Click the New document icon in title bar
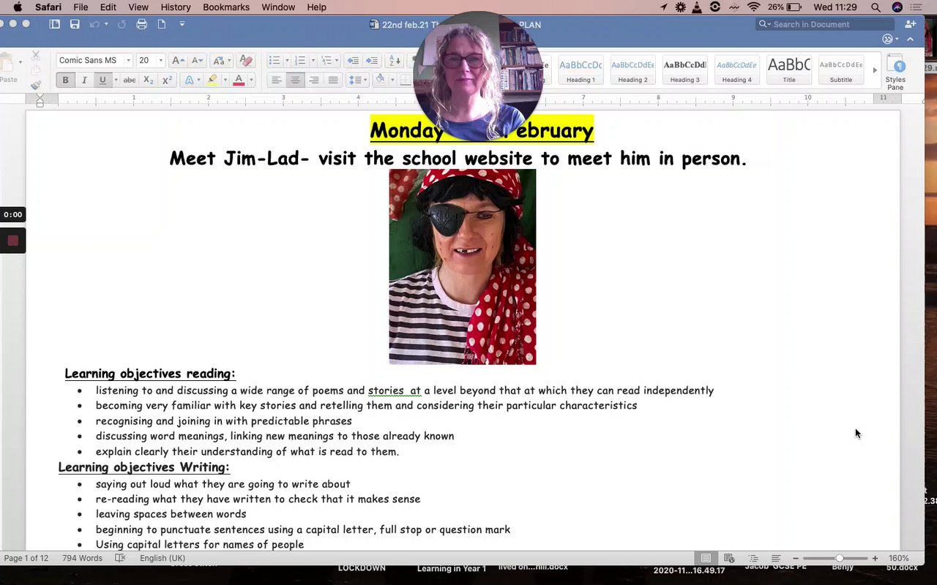 (x=162, y=24)
